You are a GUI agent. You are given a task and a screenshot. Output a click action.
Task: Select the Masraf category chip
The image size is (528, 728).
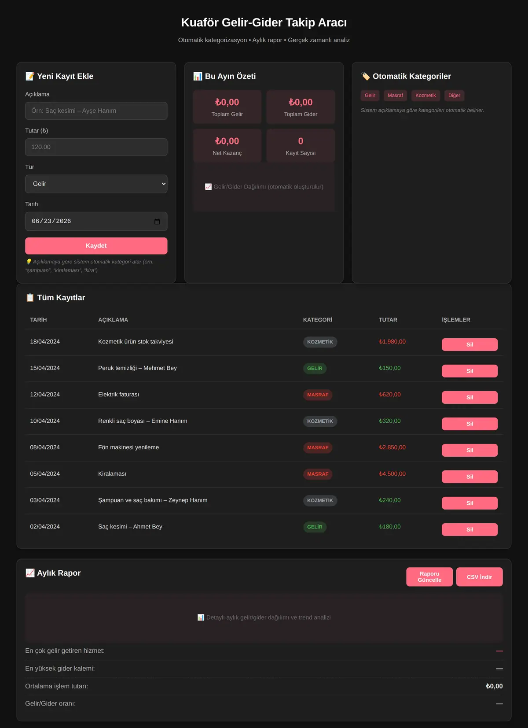click(x=395, y=96)
